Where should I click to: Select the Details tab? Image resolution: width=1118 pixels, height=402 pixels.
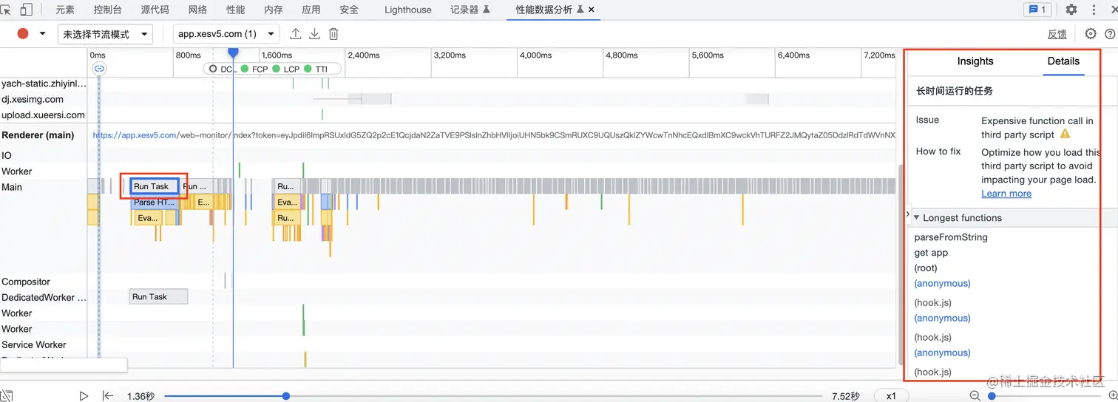point(1063,61)
